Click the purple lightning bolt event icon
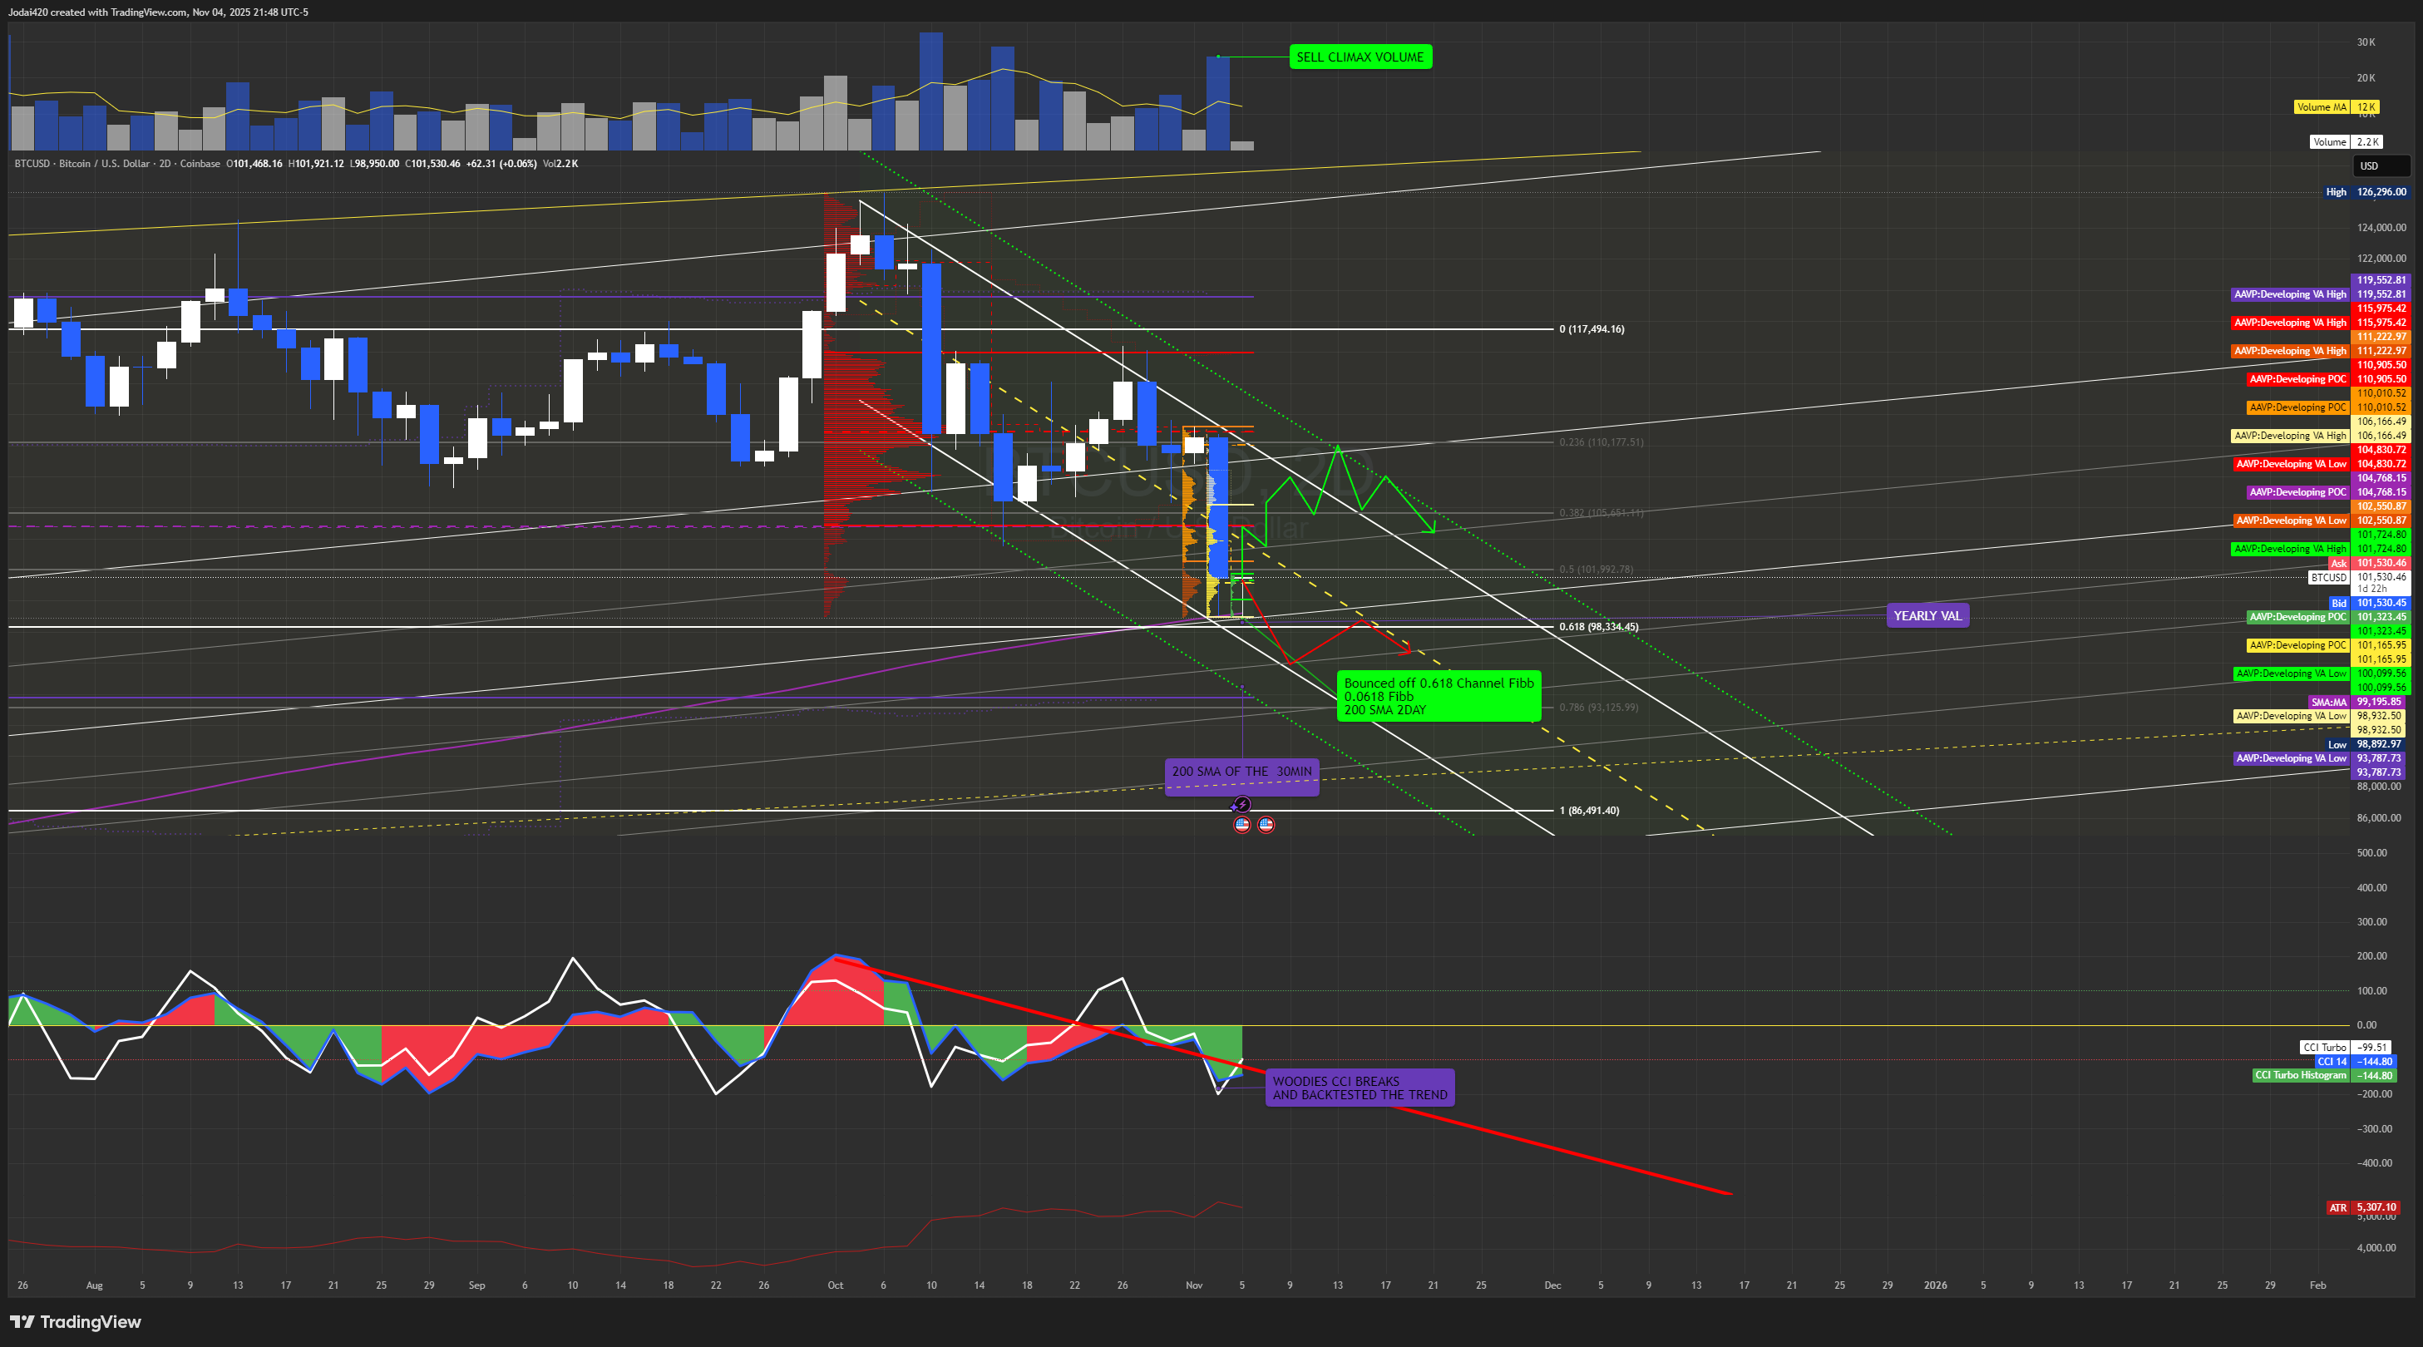 [x=1241, y=804]
